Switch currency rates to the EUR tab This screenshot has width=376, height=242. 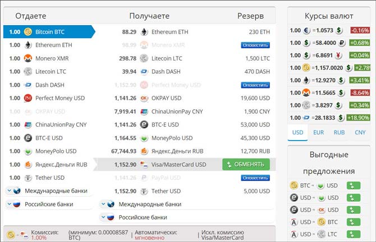coord(318,132)
